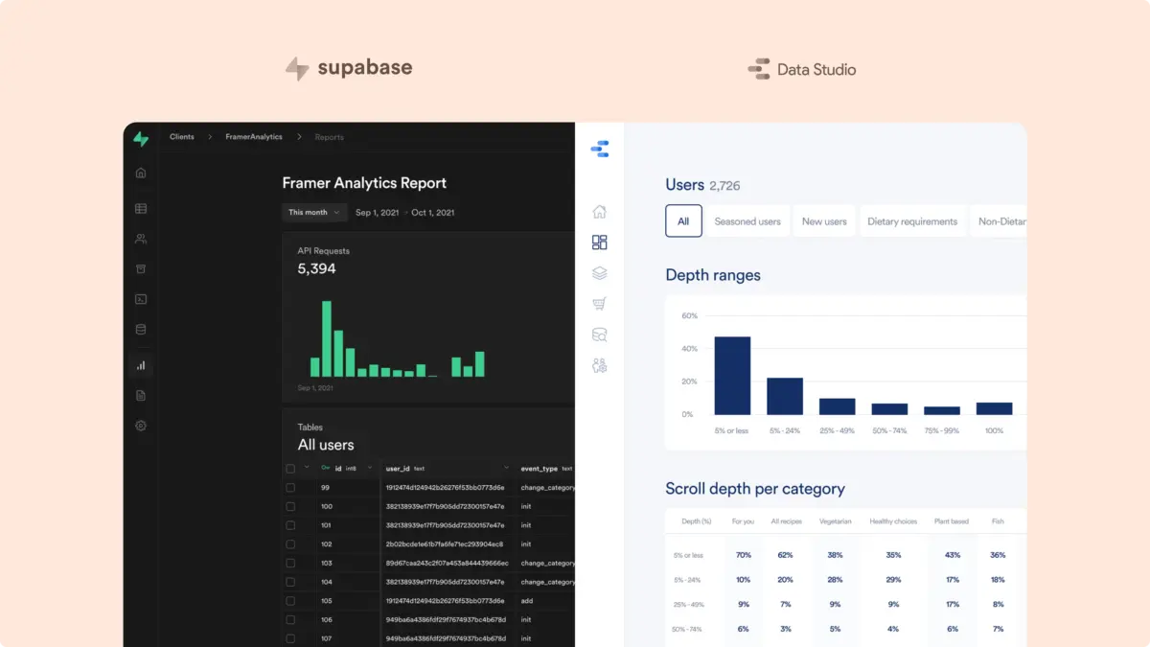Switch to the New users tab
Screen dimensions: 1150x647
[824, 221]
